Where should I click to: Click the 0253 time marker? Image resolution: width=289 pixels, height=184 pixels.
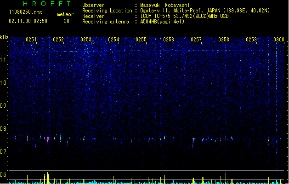(86, 40)
